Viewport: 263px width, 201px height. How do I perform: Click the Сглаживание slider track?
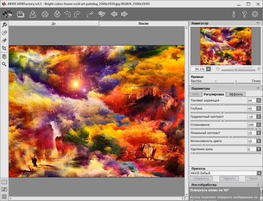click(x=225, y=129)
